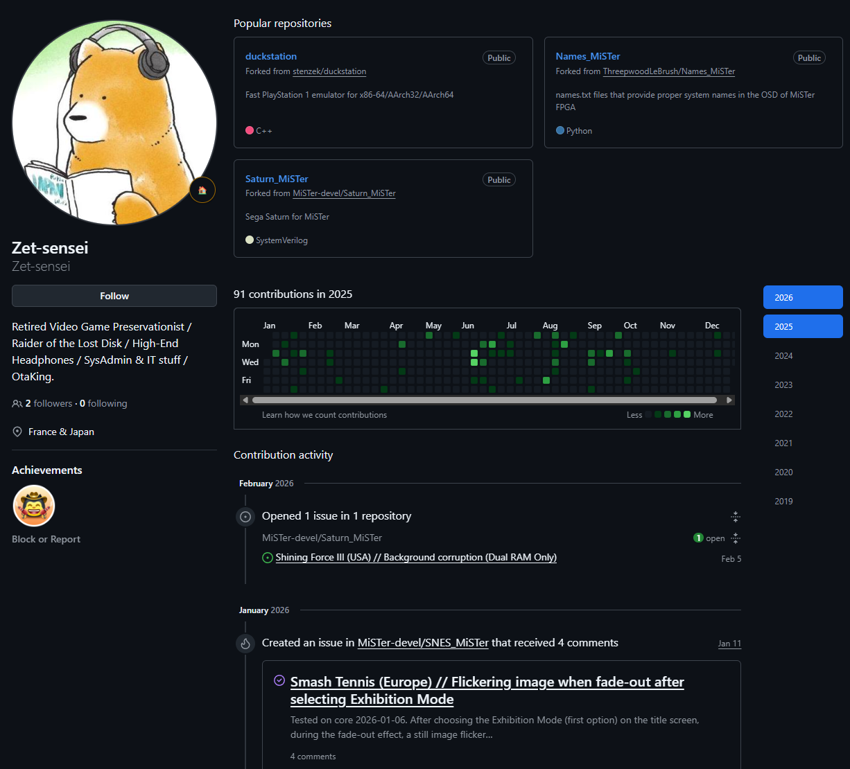Click the brightest green legend square
The width and height of the screenshot is (850, 769).
(687, 414)
